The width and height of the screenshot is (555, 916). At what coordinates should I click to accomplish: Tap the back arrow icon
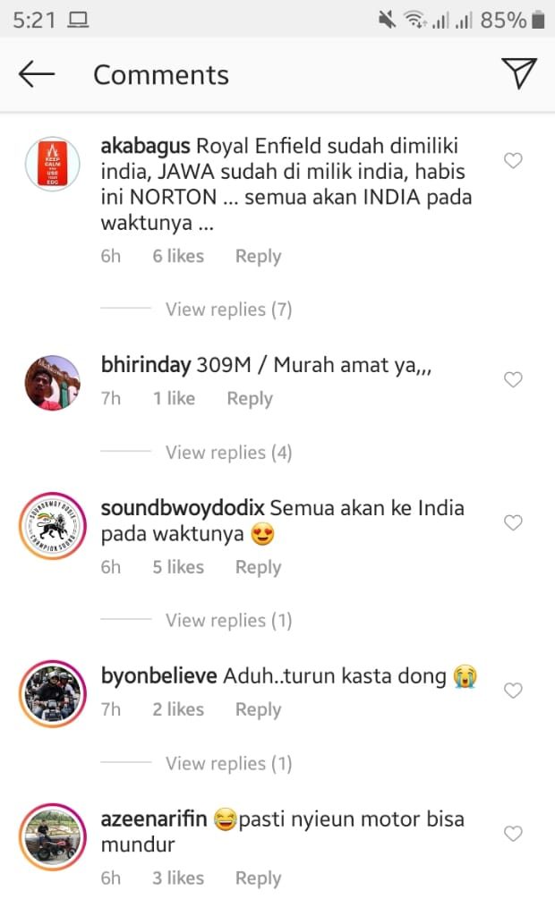pos(37,74)
